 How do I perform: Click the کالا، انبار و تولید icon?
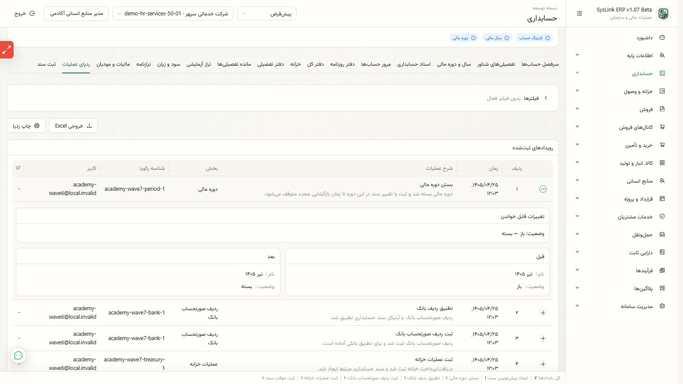(x=662, y=163)
